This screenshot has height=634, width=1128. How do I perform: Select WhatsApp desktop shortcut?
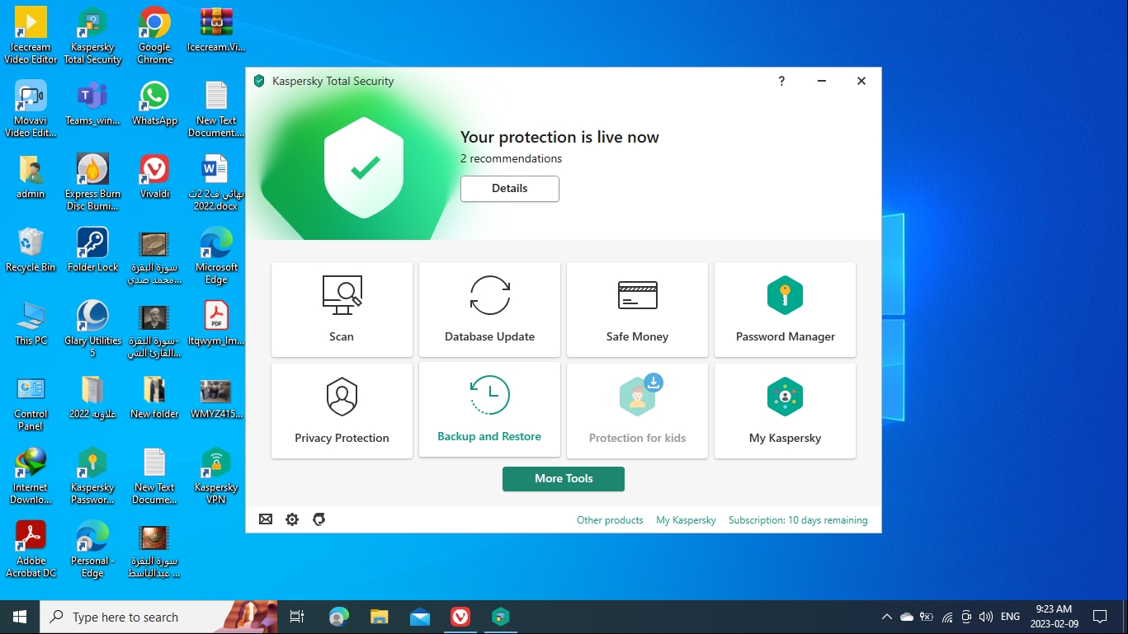[x=154, y=104]
